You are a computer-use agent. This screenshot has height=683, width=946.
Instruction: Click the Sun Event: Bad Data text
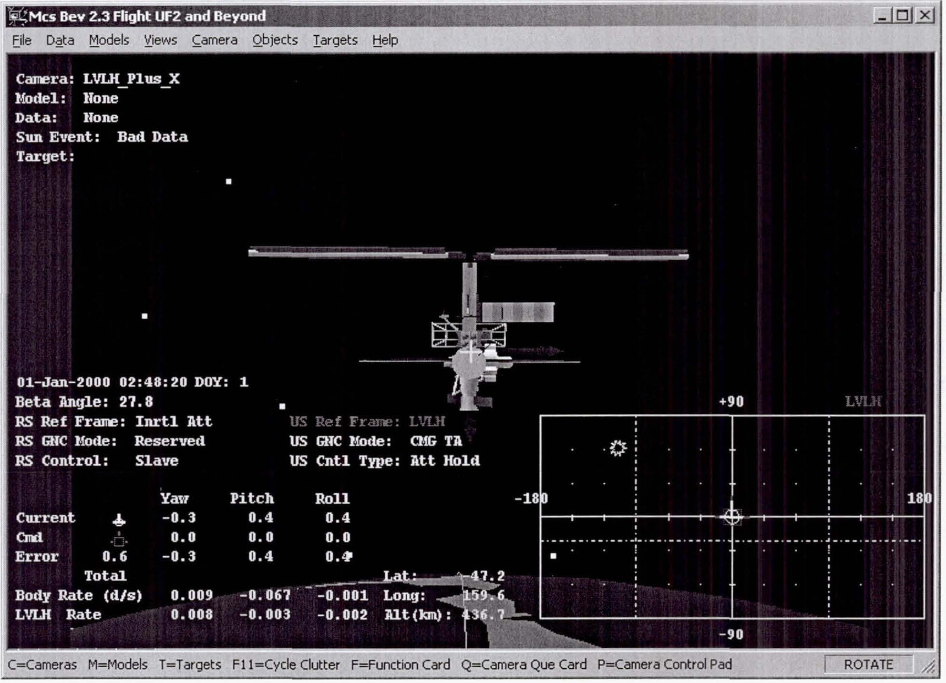coord(102,137)
